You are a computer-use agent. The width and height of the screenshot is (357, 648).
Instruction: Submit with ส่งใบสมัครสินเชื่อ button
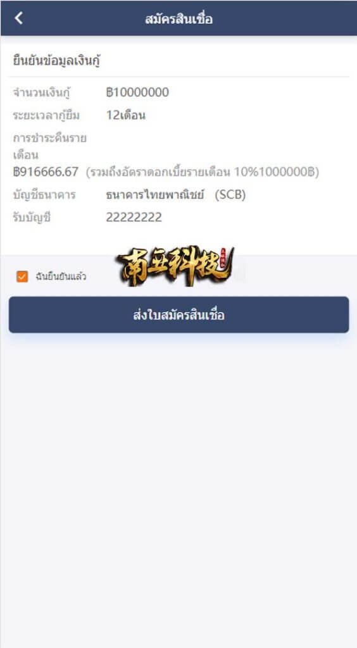click(x=179, y=315)
